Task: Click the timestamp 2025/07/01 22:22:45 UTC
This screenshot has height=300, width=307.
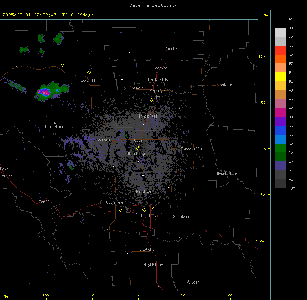Action: (35, 15)
